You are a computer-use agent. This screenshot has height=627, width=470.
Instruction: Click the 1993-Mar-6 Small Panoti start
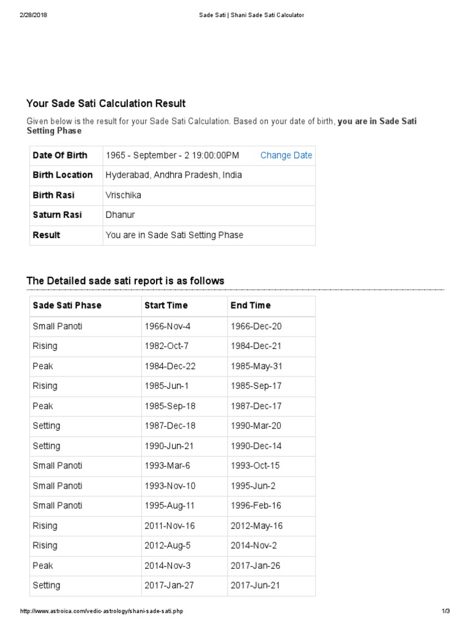click(x=168, y=465)
